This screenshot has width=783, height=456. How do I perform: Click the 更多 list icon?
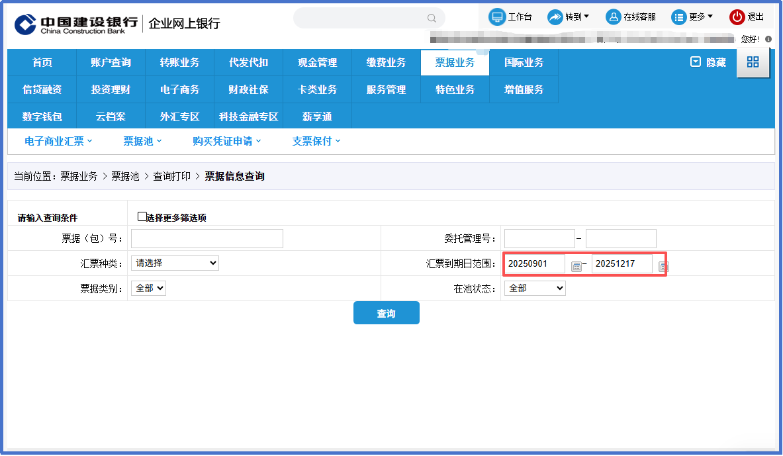coord(679,17)
